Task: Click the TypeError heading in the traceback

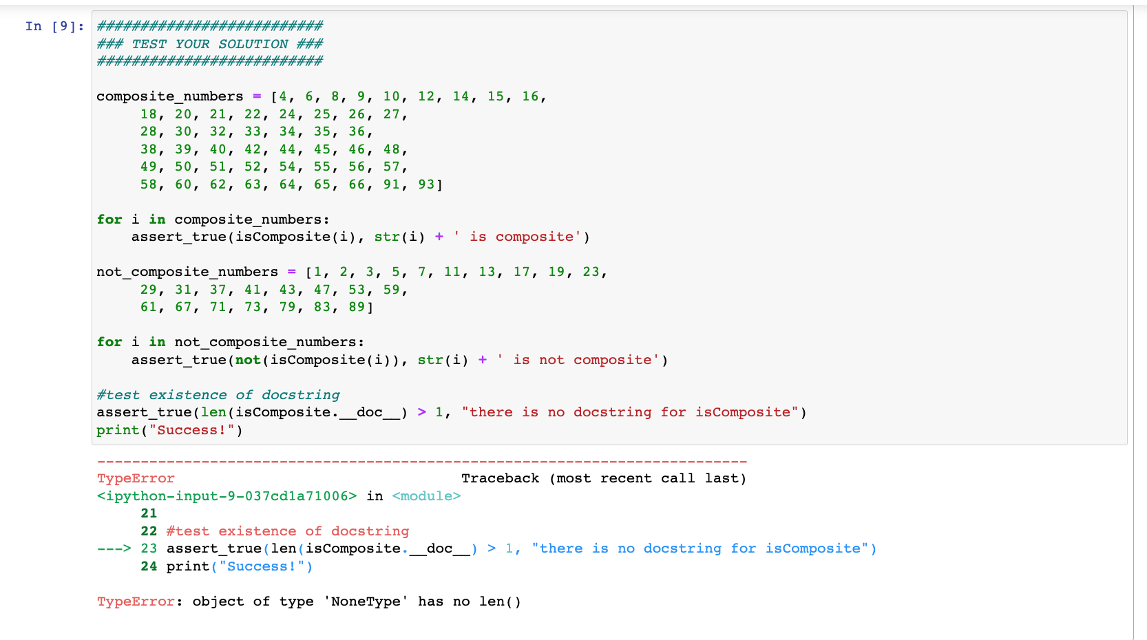Action: point(135,478)
